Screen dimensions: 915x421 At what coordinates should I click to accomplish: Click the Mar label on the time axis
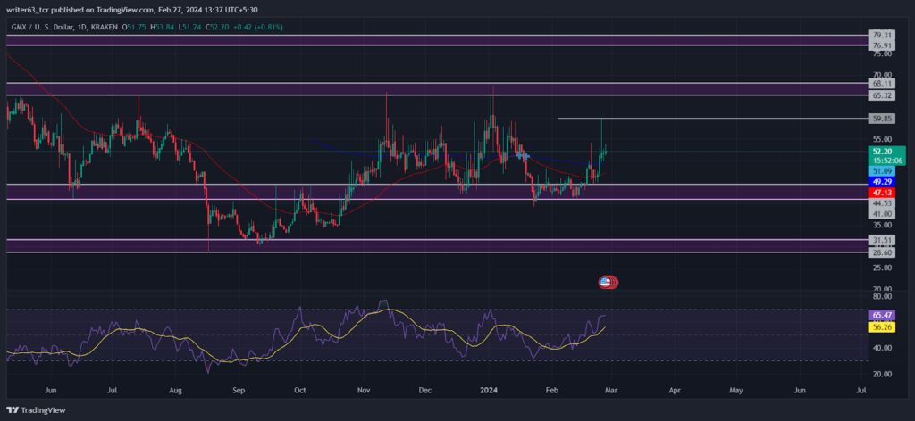pos(611,389)
